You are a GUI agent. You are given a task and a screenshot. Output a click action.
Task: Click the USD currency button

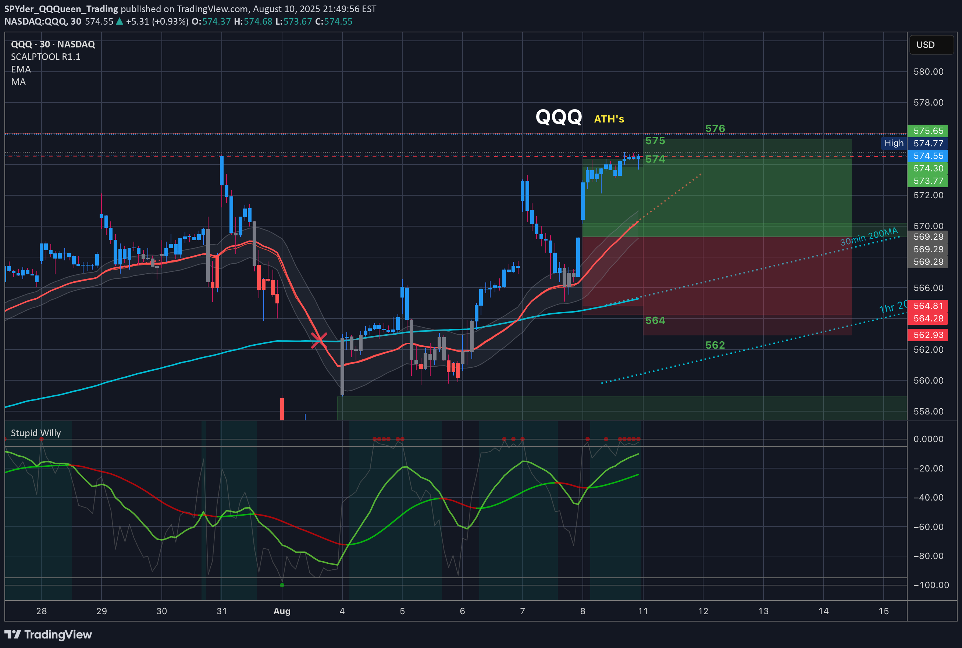(931, 44)
